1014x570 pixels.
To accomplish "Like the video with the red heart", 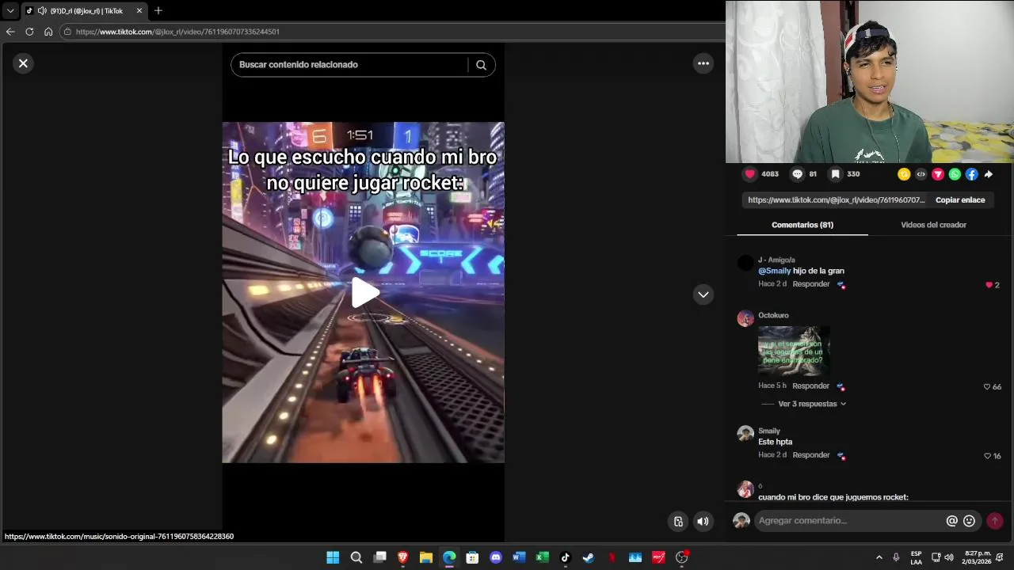I will 750,174.
